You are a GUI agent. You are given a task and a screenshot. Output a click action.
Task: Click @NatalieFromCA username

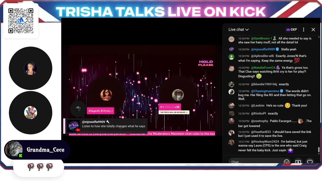point(263,68)
